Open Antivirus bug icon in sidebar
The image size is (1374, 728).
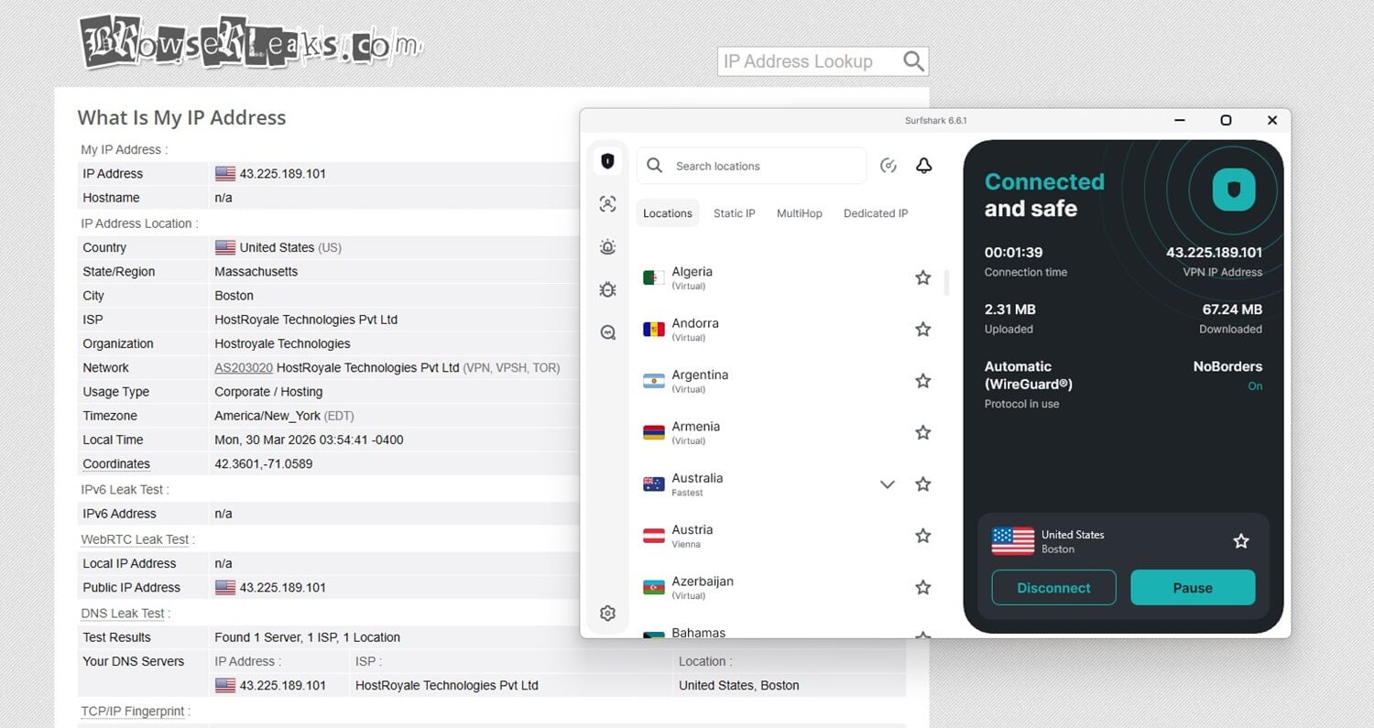[607, 289]
